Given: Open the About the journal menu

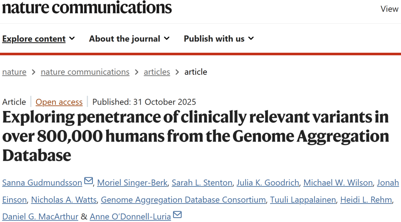Looking at the screenshot, I should tap(129, 39).
